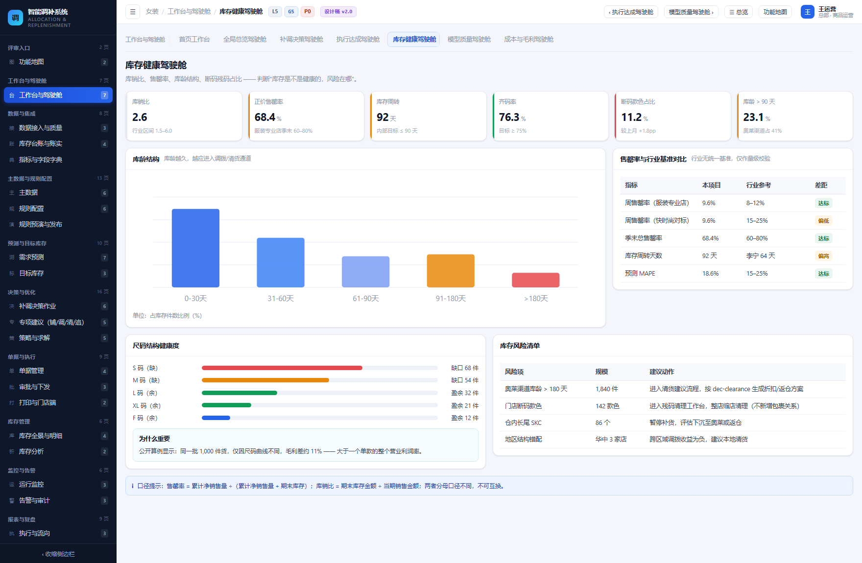The image size is (862, 563).
Task: Click the 偏低 status tag in table
Action: point(823,221)
